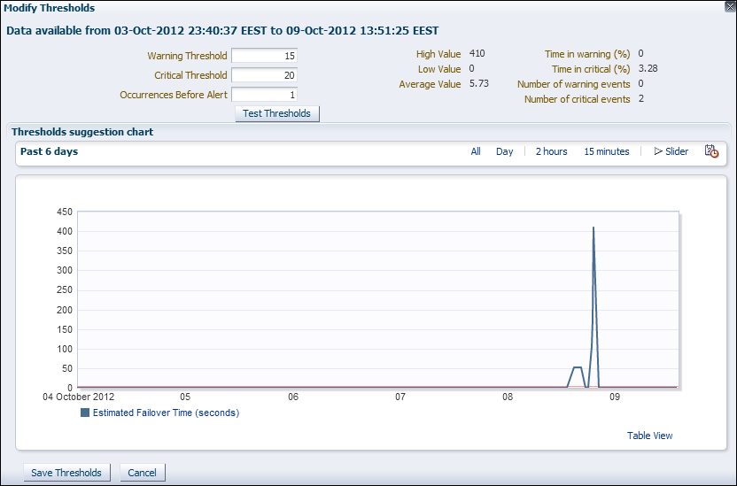Click the Past 6 days heading

coord(50,151)
